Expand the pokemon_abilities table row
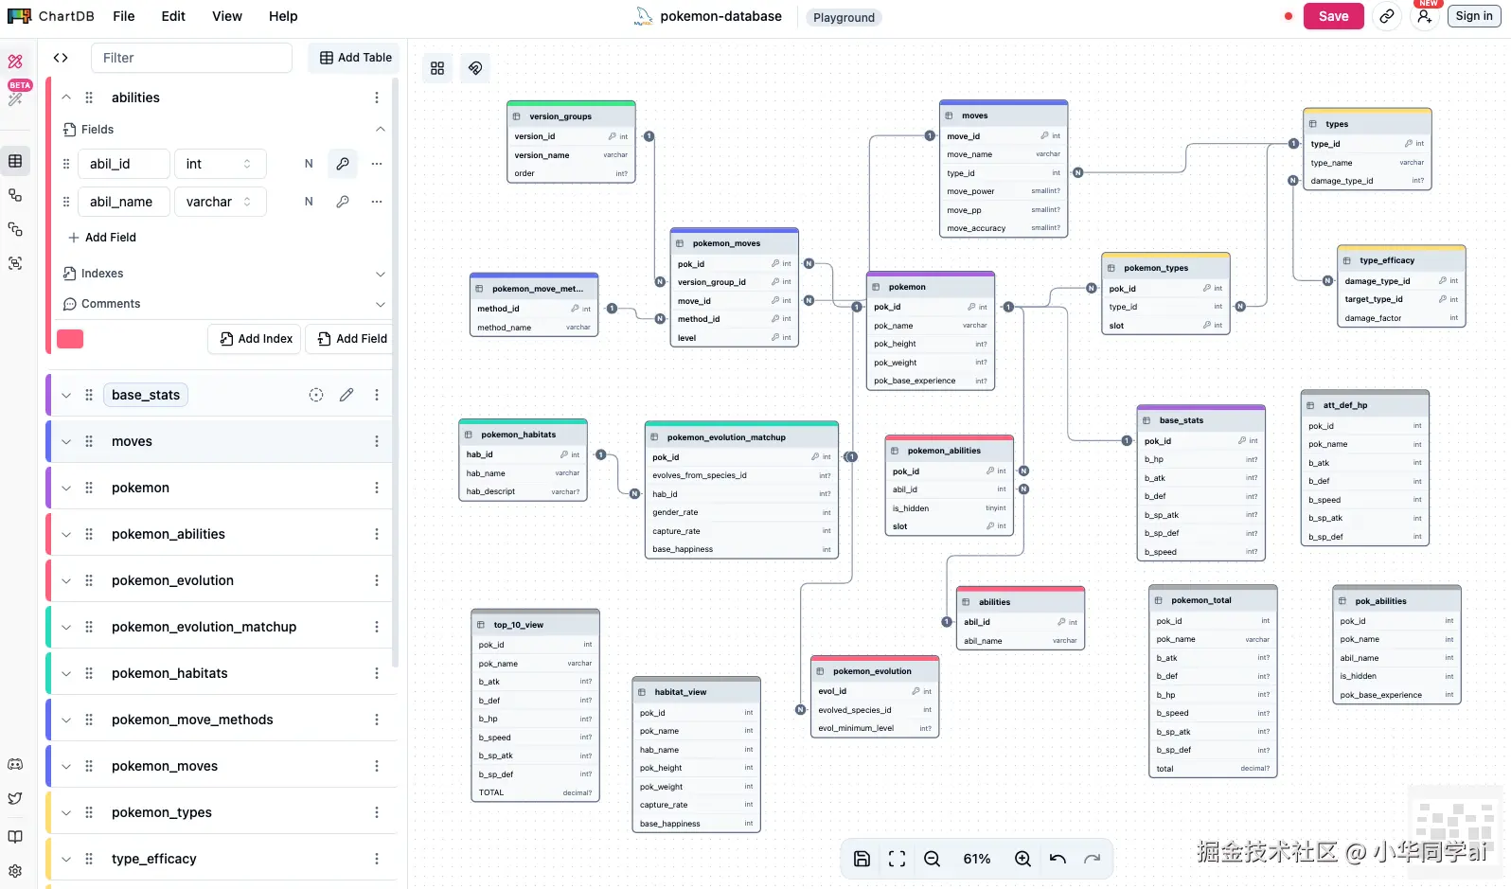 (x=66, y=534)
